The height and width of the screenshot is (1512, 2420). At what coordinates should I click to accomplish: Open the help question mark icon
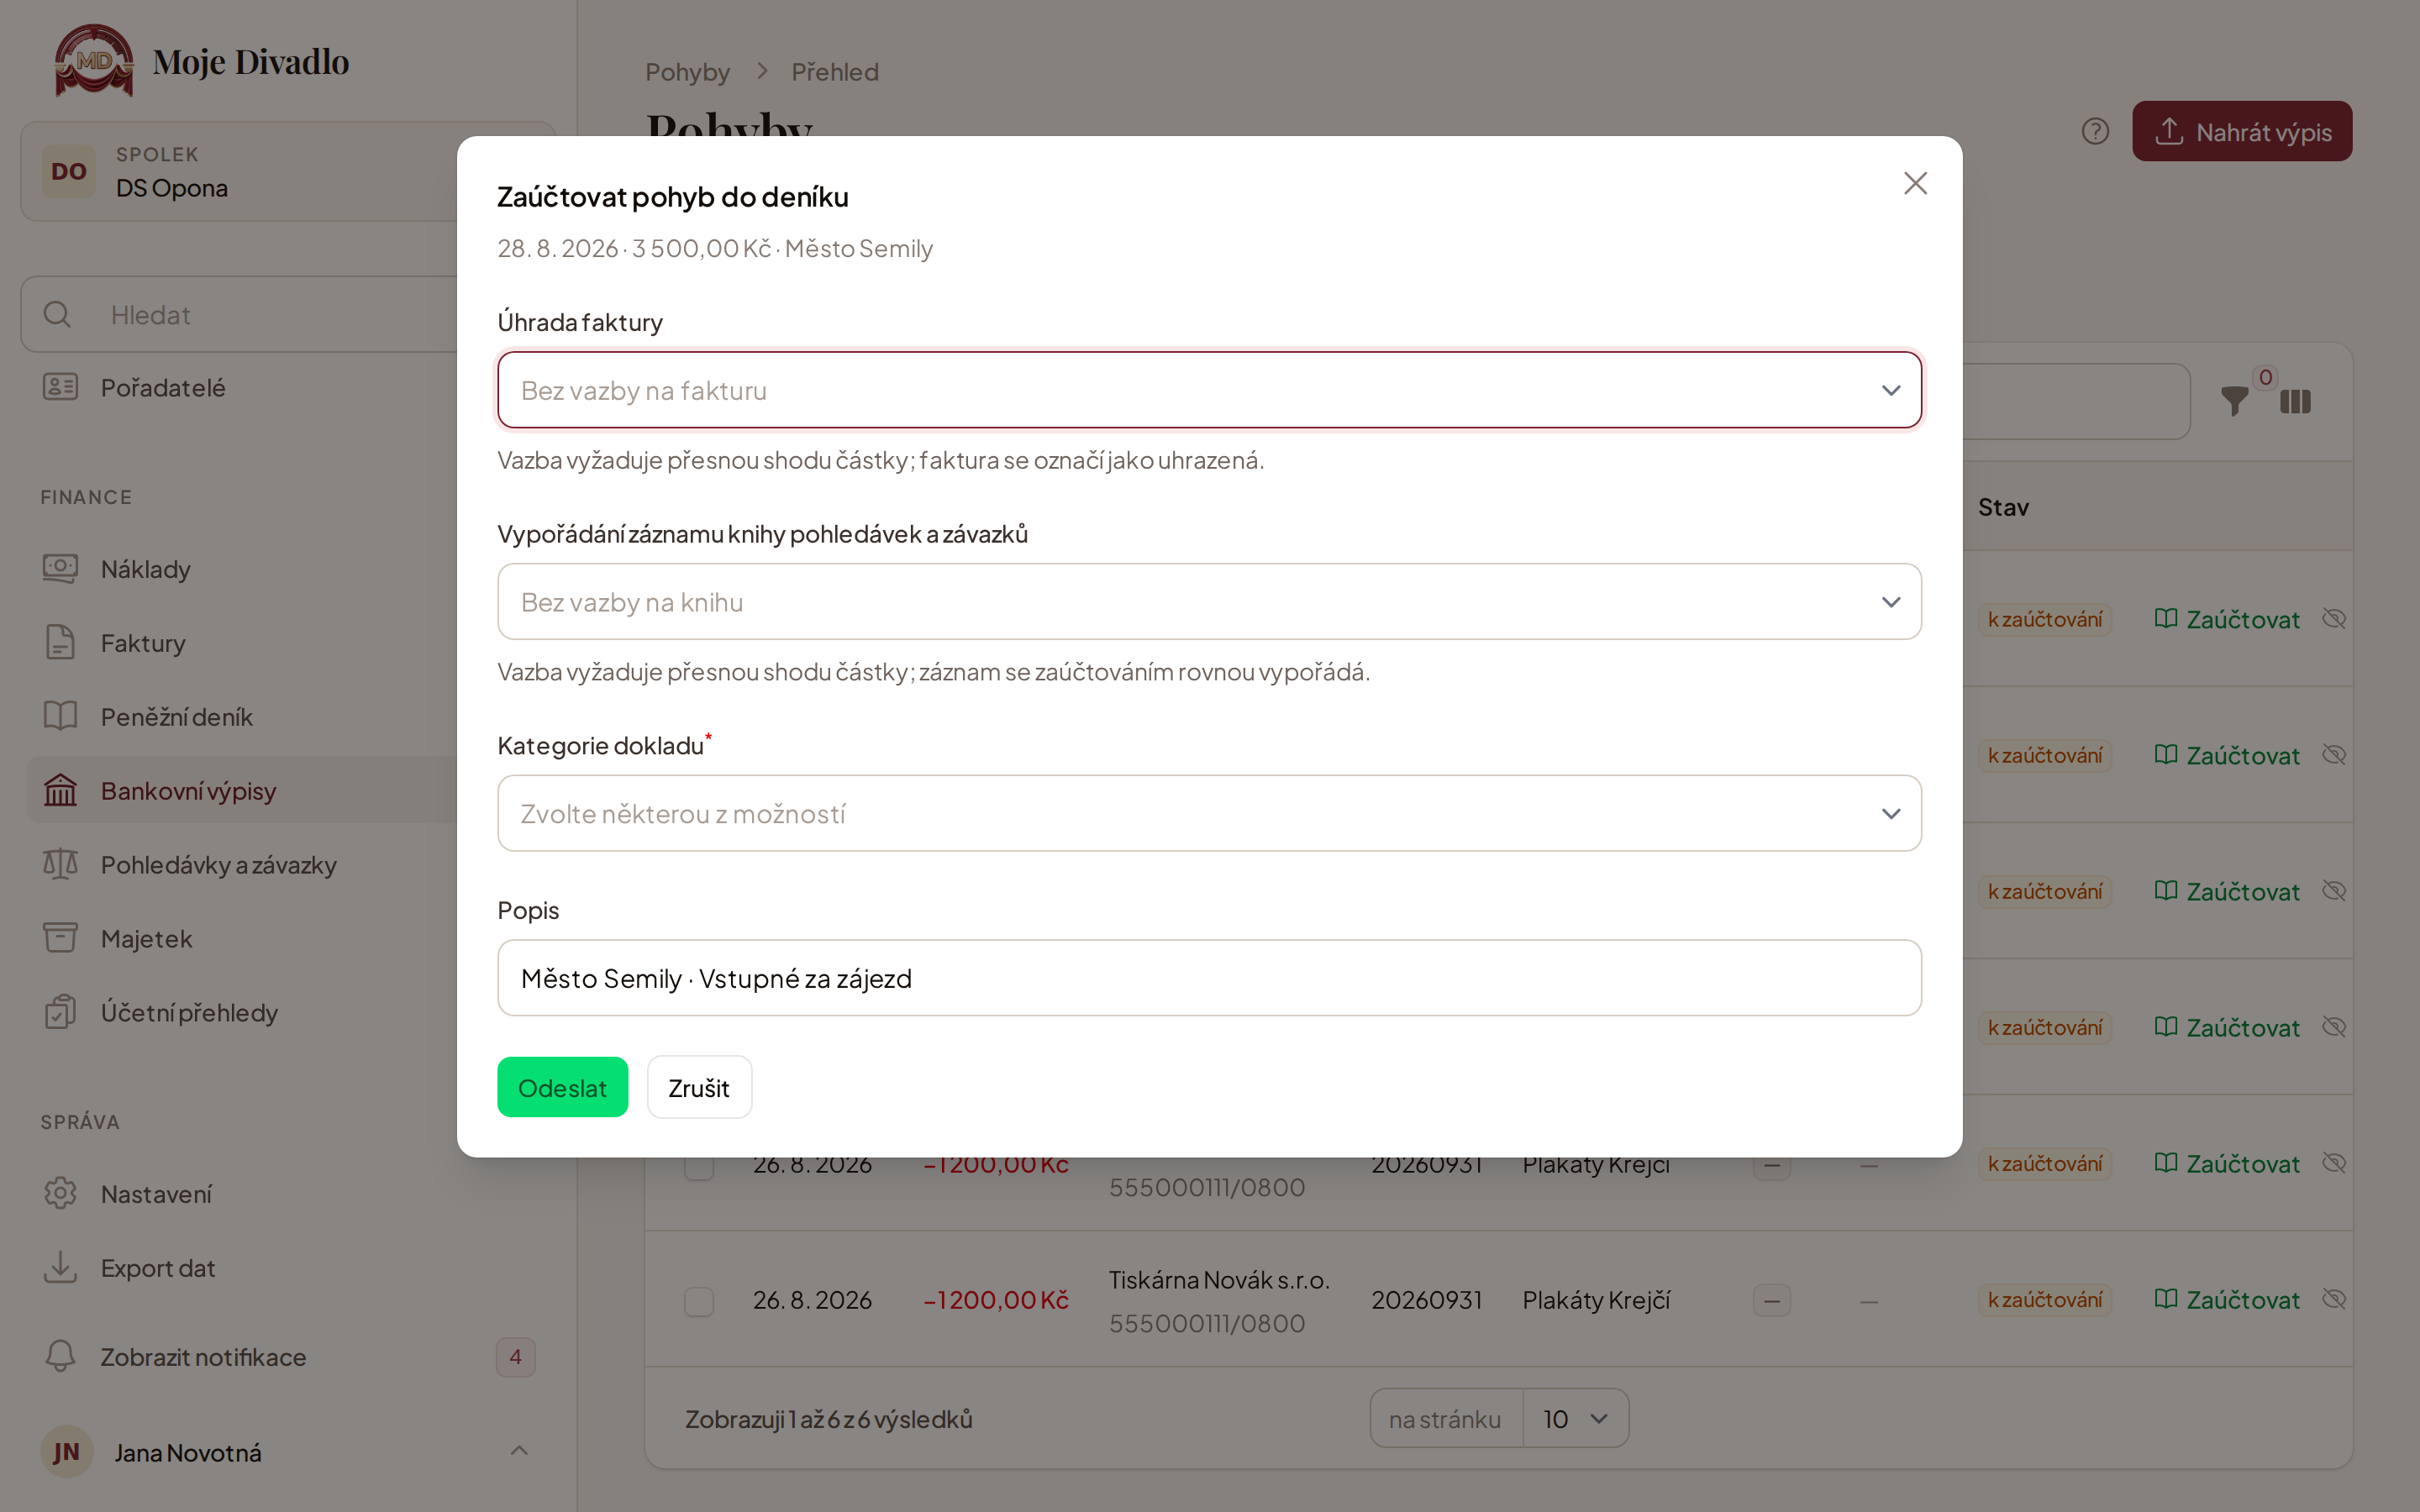pos(2095,131)
